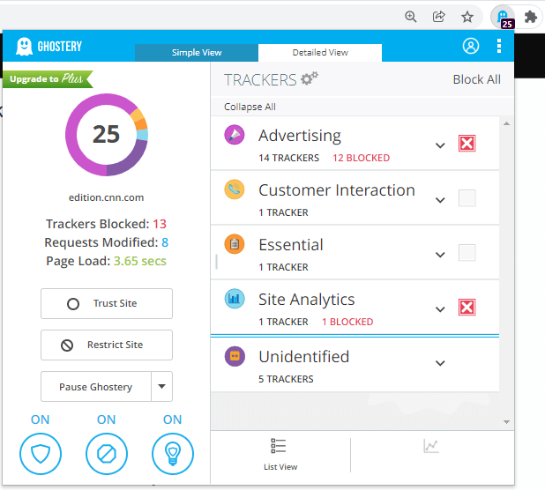The width and height of the screenshot is (545, 490).
Task: Click the Advertising category title
Action: [300, 136]
